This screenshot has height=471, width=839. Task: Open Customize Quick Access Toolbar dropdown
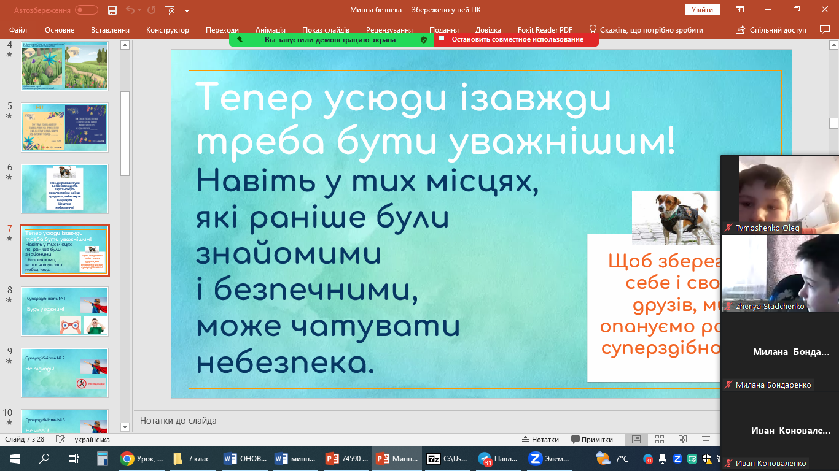point(187,10)
